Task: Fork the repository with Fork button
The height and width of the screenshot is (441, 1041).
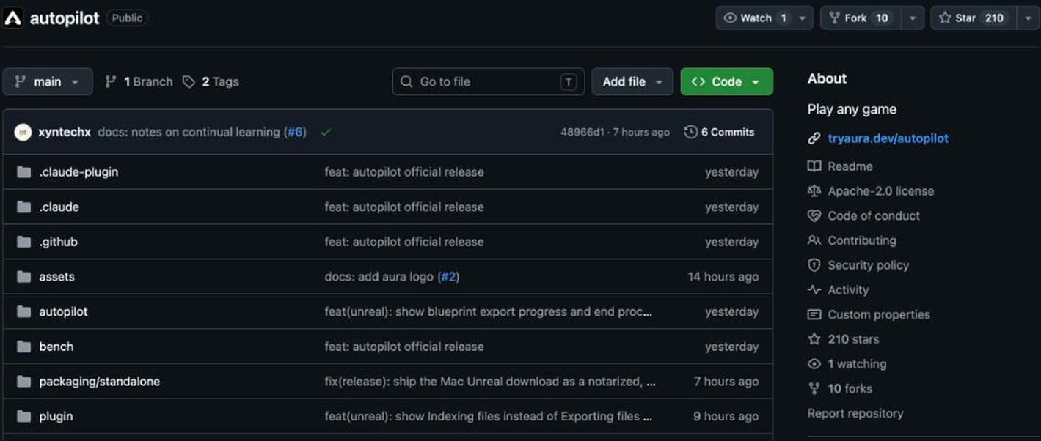Action: tap(861, 18)
